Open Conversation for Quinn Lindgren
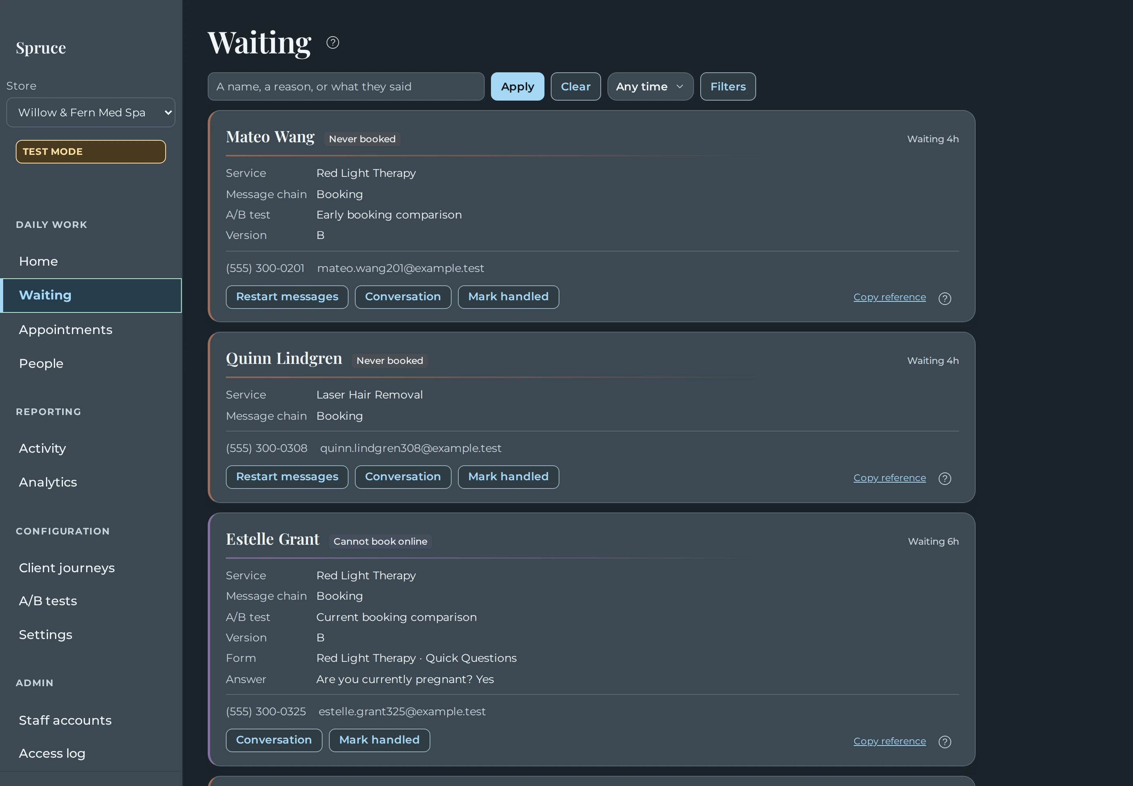 click(403, 477)
